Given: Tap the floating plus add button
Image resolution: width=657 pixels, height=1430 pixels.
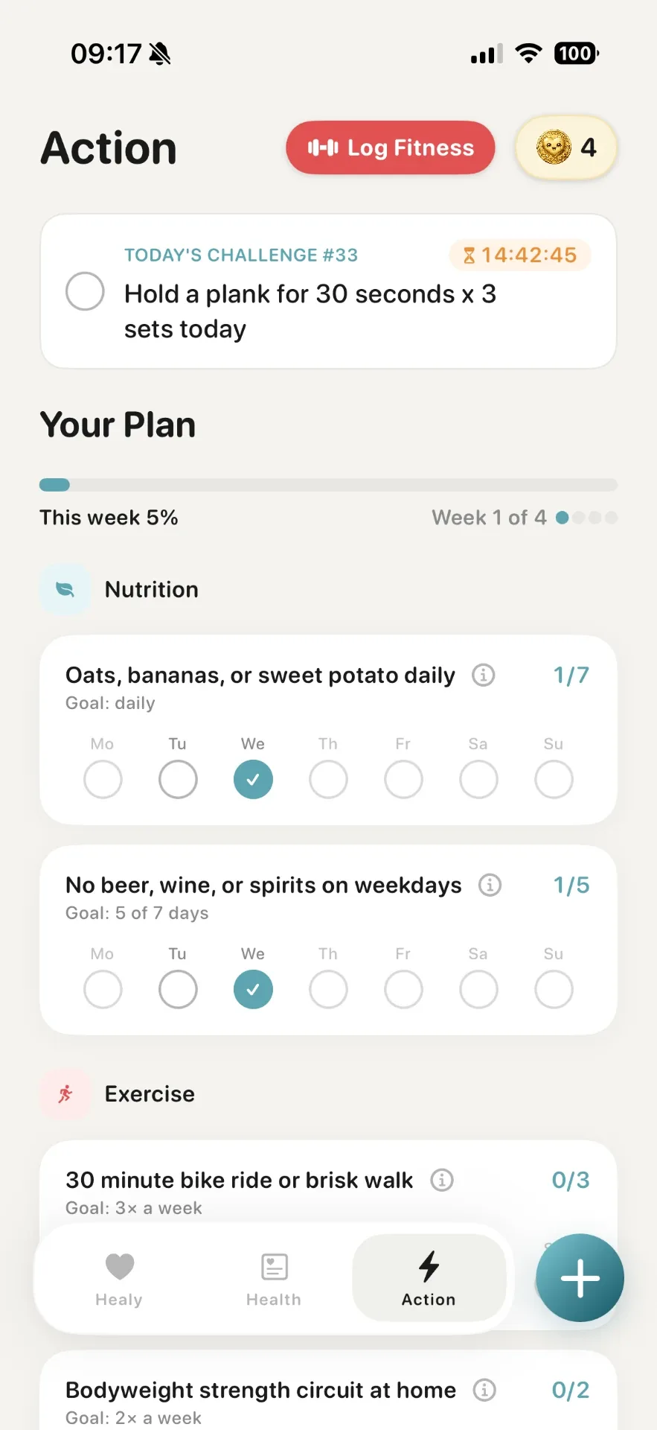Looking at the screenshot, I should pos(580,1278).
